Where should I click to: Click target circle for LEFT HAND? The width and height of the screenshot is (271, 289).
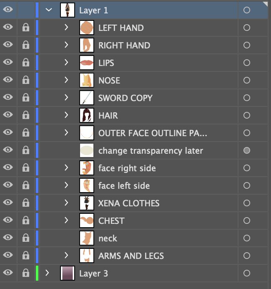(247, 28)
